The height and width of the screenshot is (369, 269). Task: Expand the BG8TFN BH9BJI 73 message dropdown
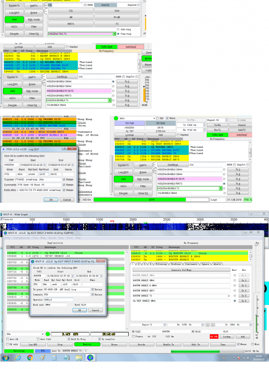point(229,296)
